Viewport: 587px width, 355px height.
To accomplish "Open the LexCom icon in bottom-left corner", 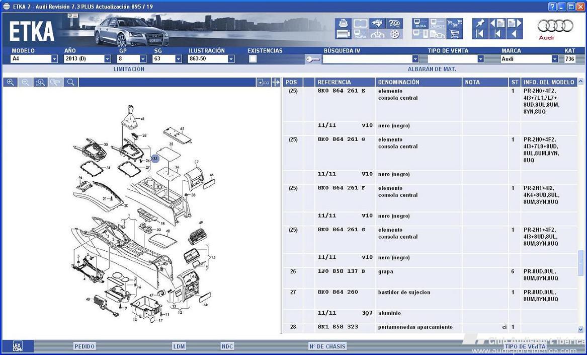I will point(17,346).
